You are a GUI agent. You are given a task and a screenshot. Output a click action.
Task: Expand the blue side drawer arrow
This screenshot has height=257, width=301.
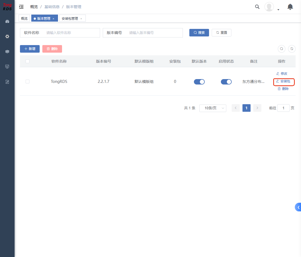point(298,207)
